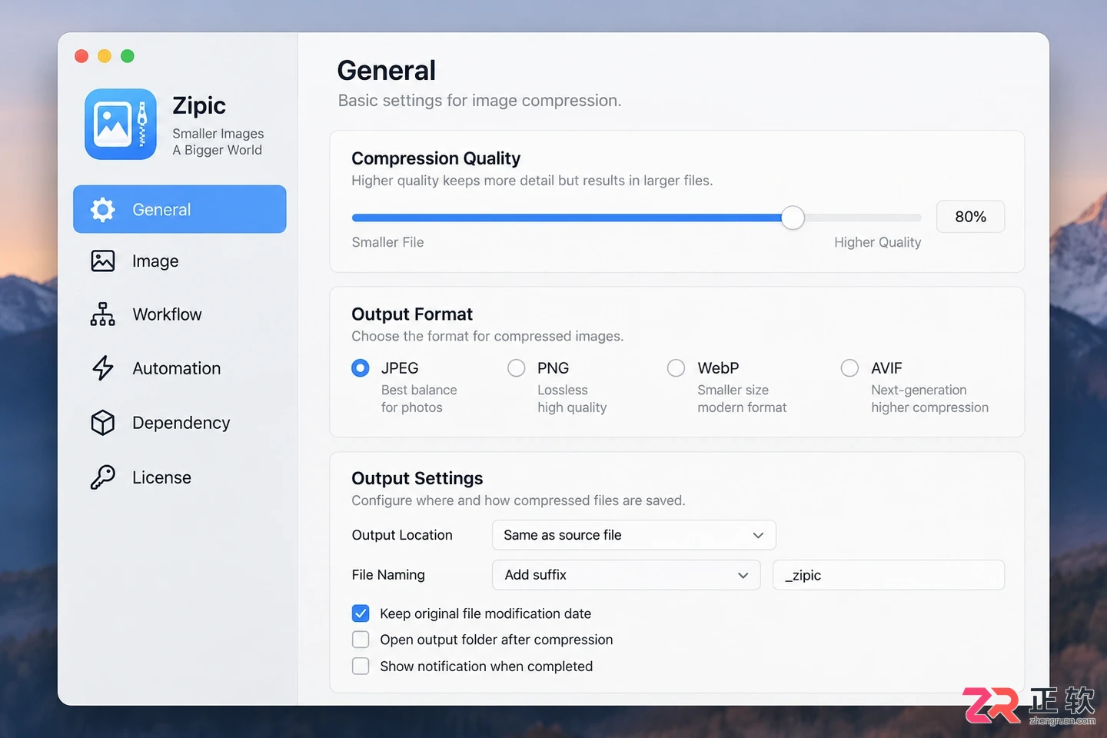
Task: Choose AVIF output format radio button
Action: pos(850,368)
